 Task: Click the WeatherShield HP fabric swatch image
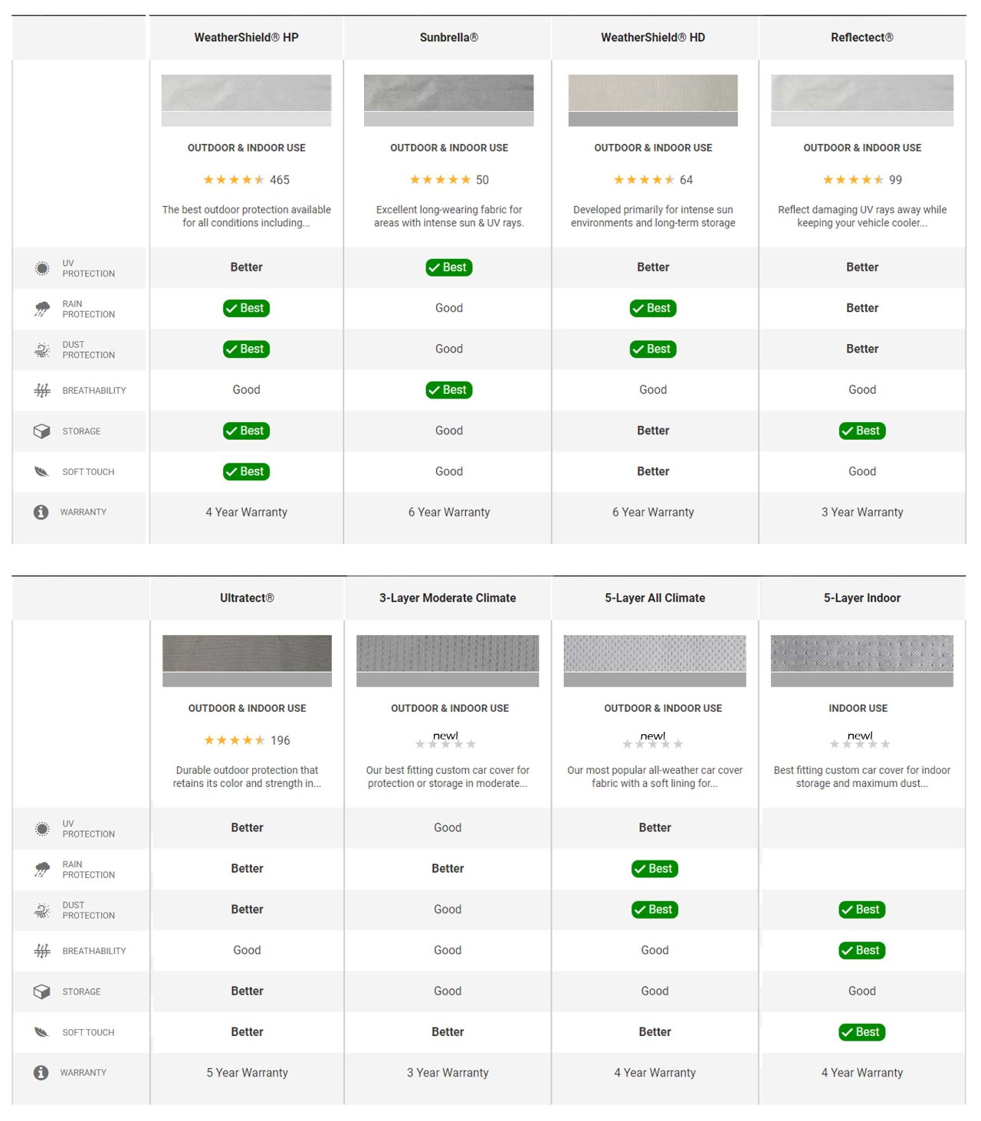click(x=247, y=100)
